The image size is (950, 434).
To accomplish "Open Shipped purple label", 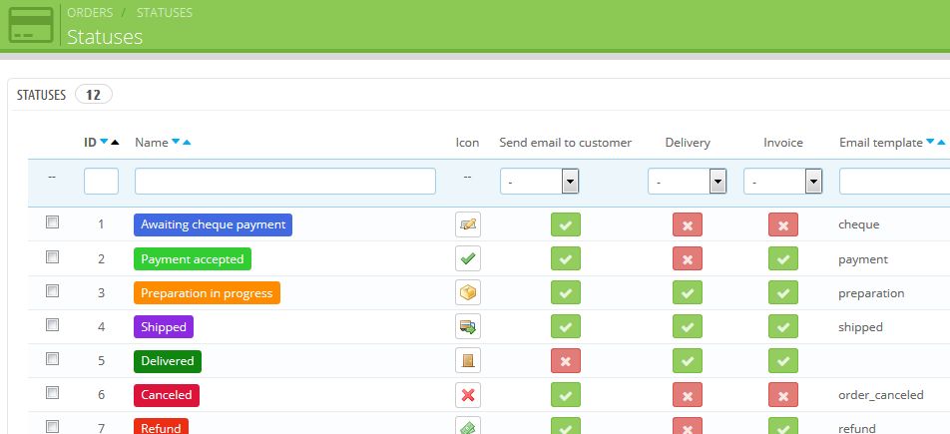I will pos(164,326).
